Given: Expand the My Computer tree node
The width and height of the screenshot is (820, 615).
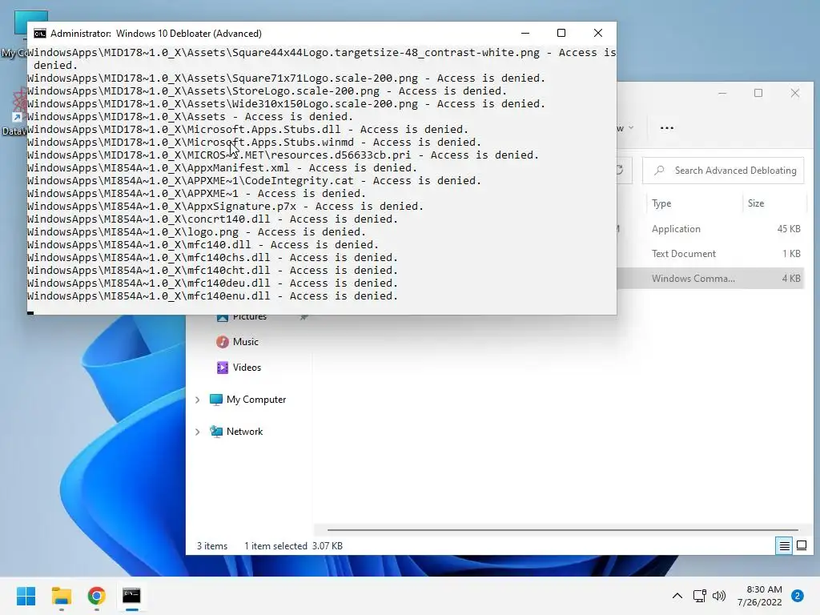Looking at the screenshot, I should tap(197, 400).
